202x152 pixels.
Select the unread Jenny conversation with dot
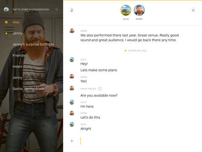[x=18, y=33]
